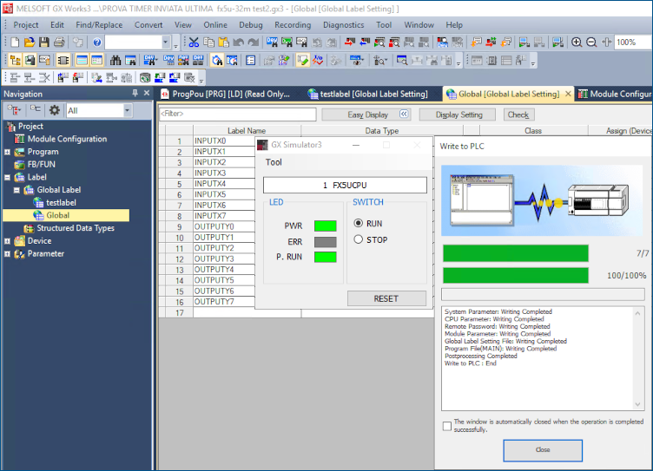The width and height of the screenshot is (653, 471).
Task: Collapse the Label tree node
Action: [x=7, y=177]
